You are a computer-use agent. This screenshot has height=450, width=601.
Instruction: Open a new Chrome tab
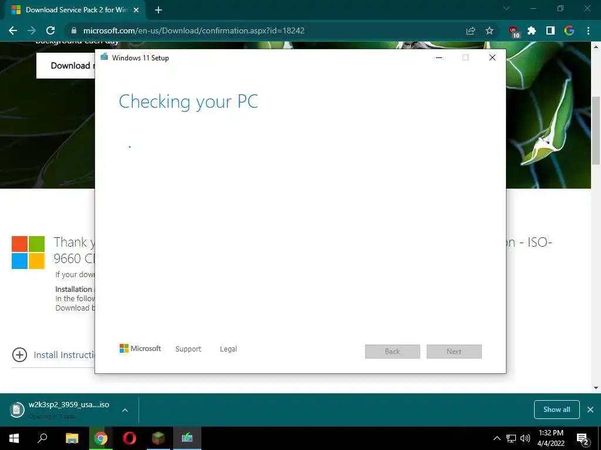[x=158, y=10]
